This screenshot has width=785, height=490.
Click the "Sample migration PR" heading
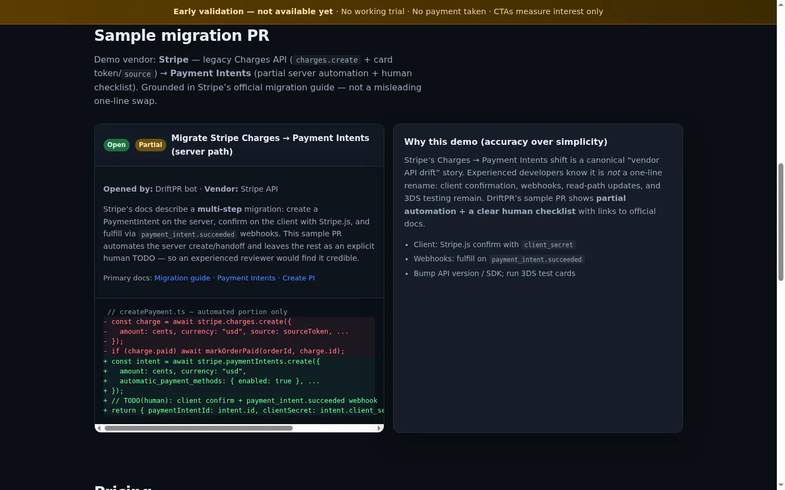tap(182, 35)
